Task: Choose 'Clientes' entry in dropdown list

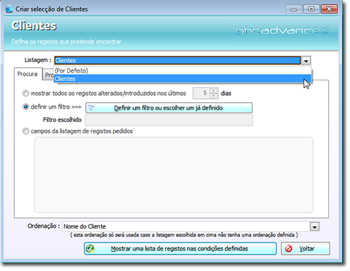Action: 183,79
